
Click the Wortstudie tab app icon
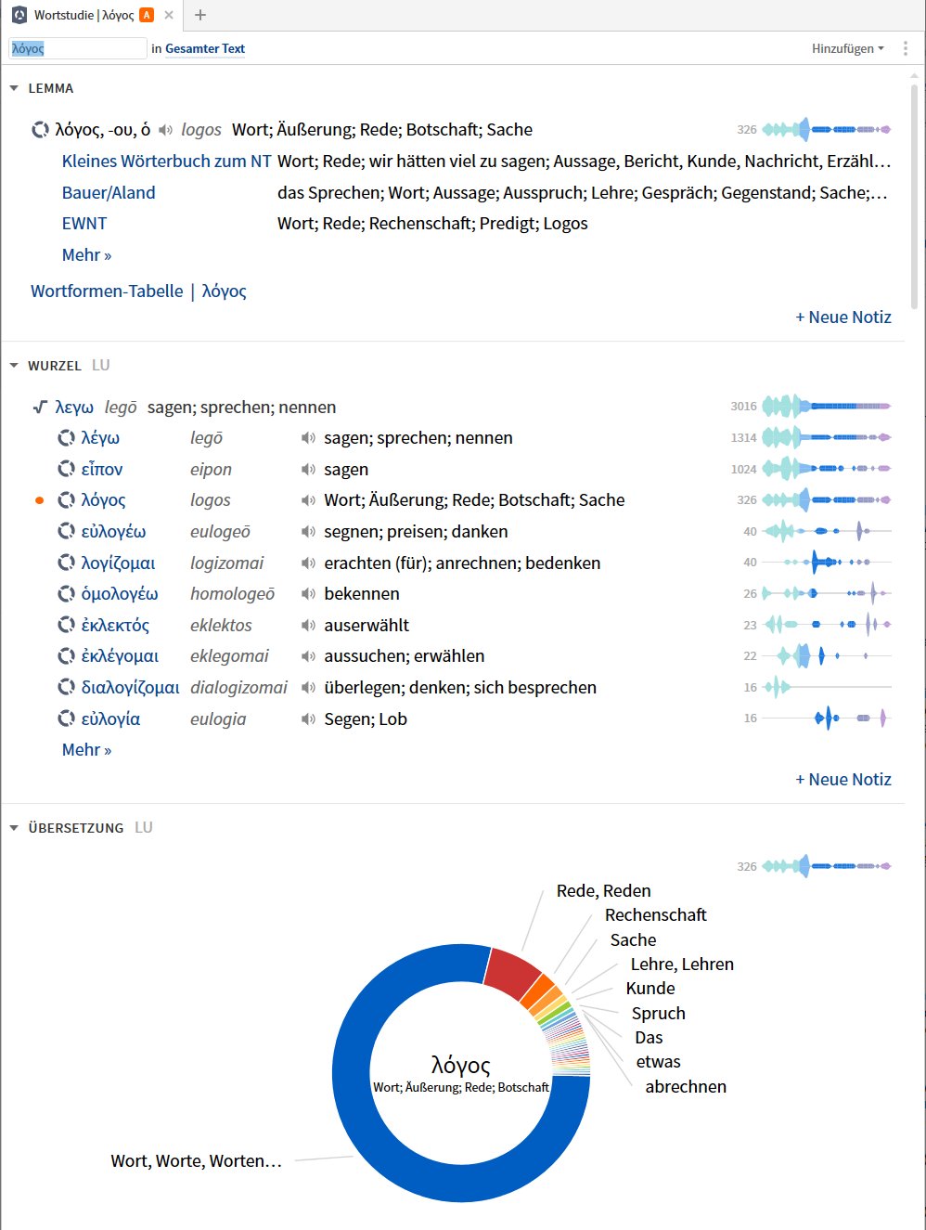coord(19,15)
